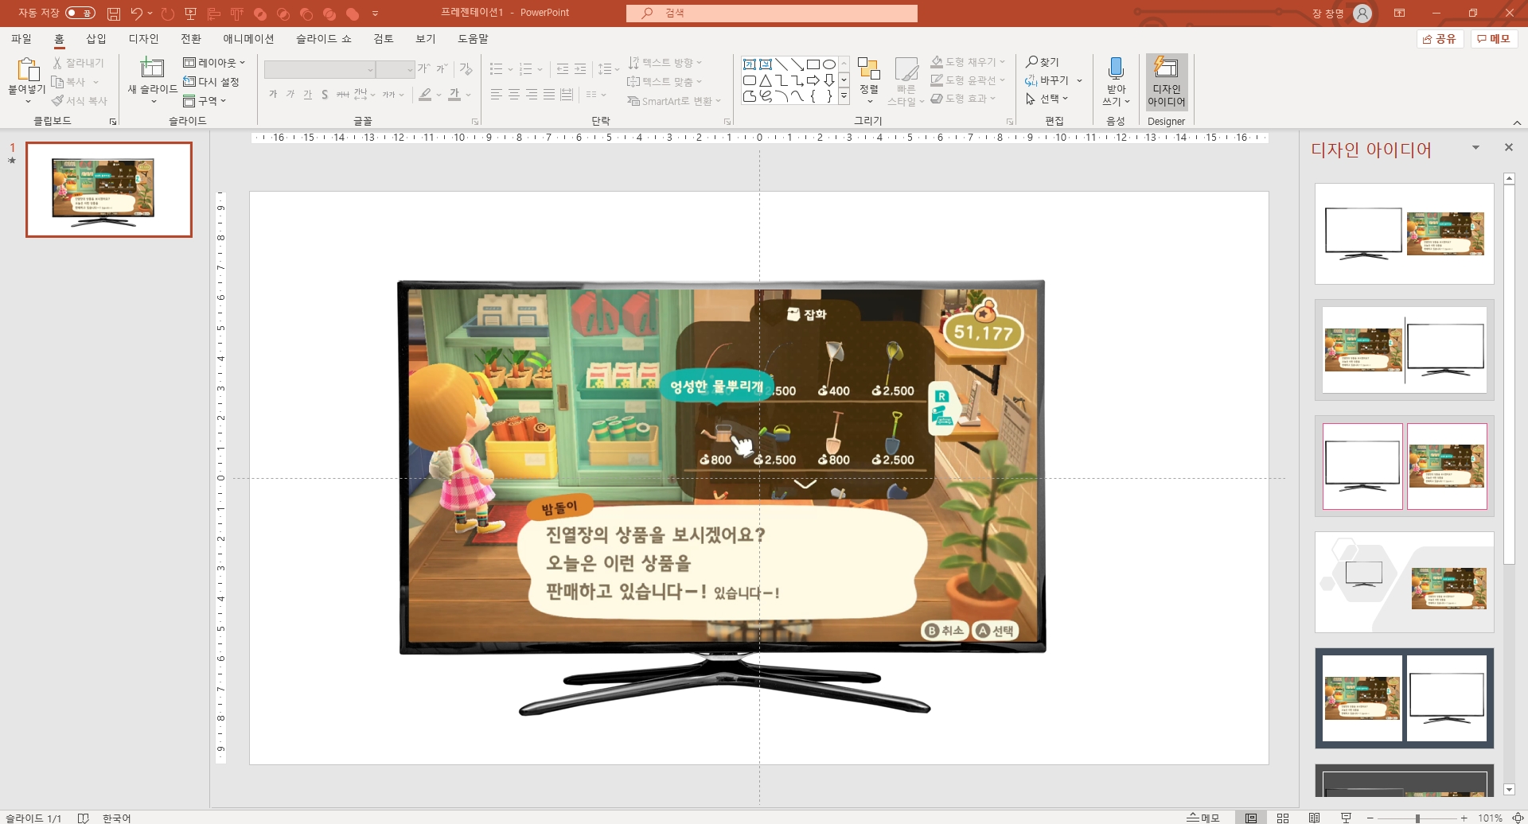The width and height of the screenshot is (1528, 824).
Task: Click the font color 가 swatch
Action: (x=454, y=95)
